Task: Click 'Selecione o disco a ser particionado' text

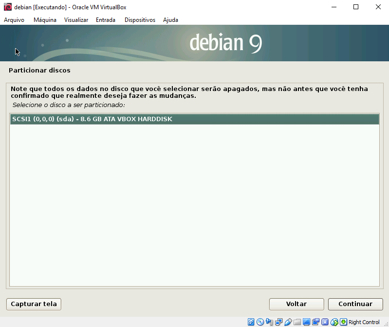Action: 69,105
